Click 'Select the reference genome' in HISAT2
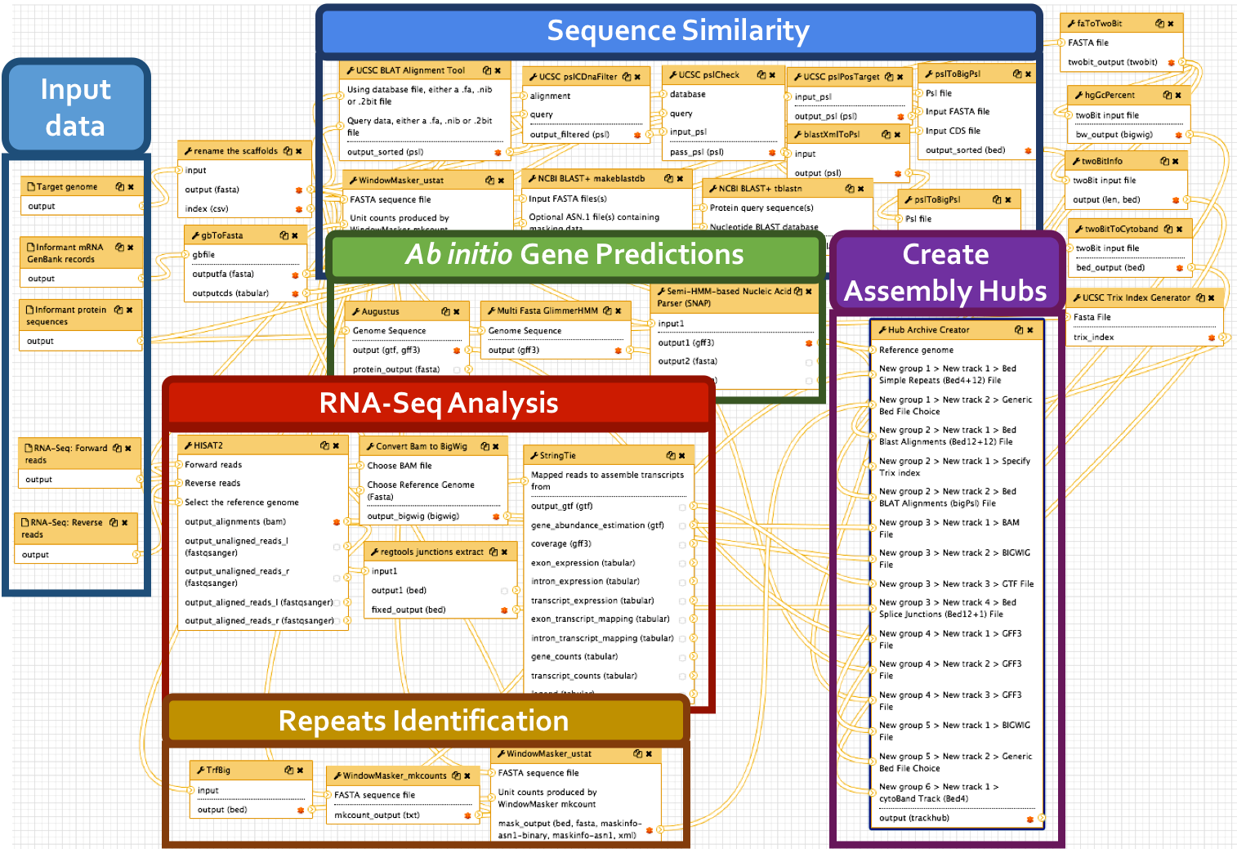Image resolution: width=1237 pixels, height=849 pixels. pyautogui.click(x=242, y=503)
